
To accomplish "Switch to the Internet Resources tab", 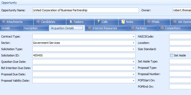I will (x=107, y=28).
